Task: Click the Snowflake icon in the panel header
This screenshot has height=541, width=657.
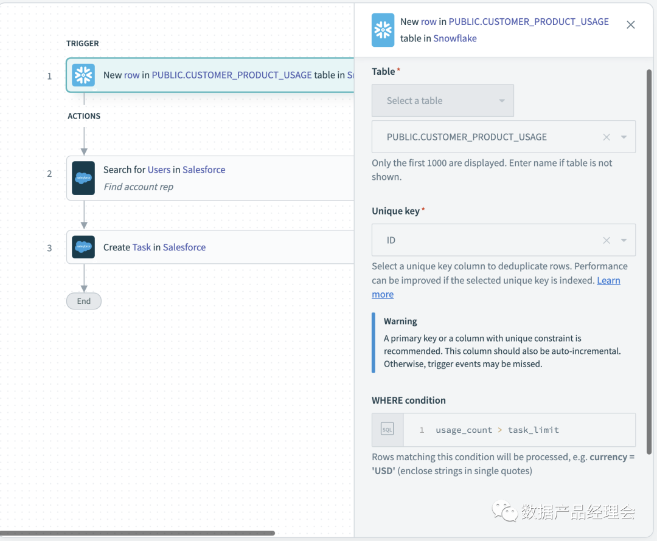Action: [x=383, y=30]
